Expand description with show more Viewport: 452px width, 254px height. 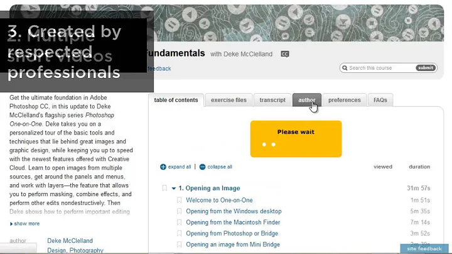point(26,224)
